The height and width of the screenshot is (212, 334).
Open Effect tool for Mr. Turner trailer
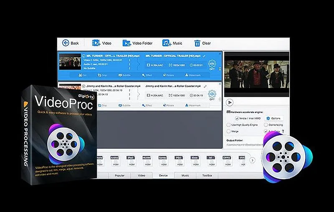tap(147, 75)
